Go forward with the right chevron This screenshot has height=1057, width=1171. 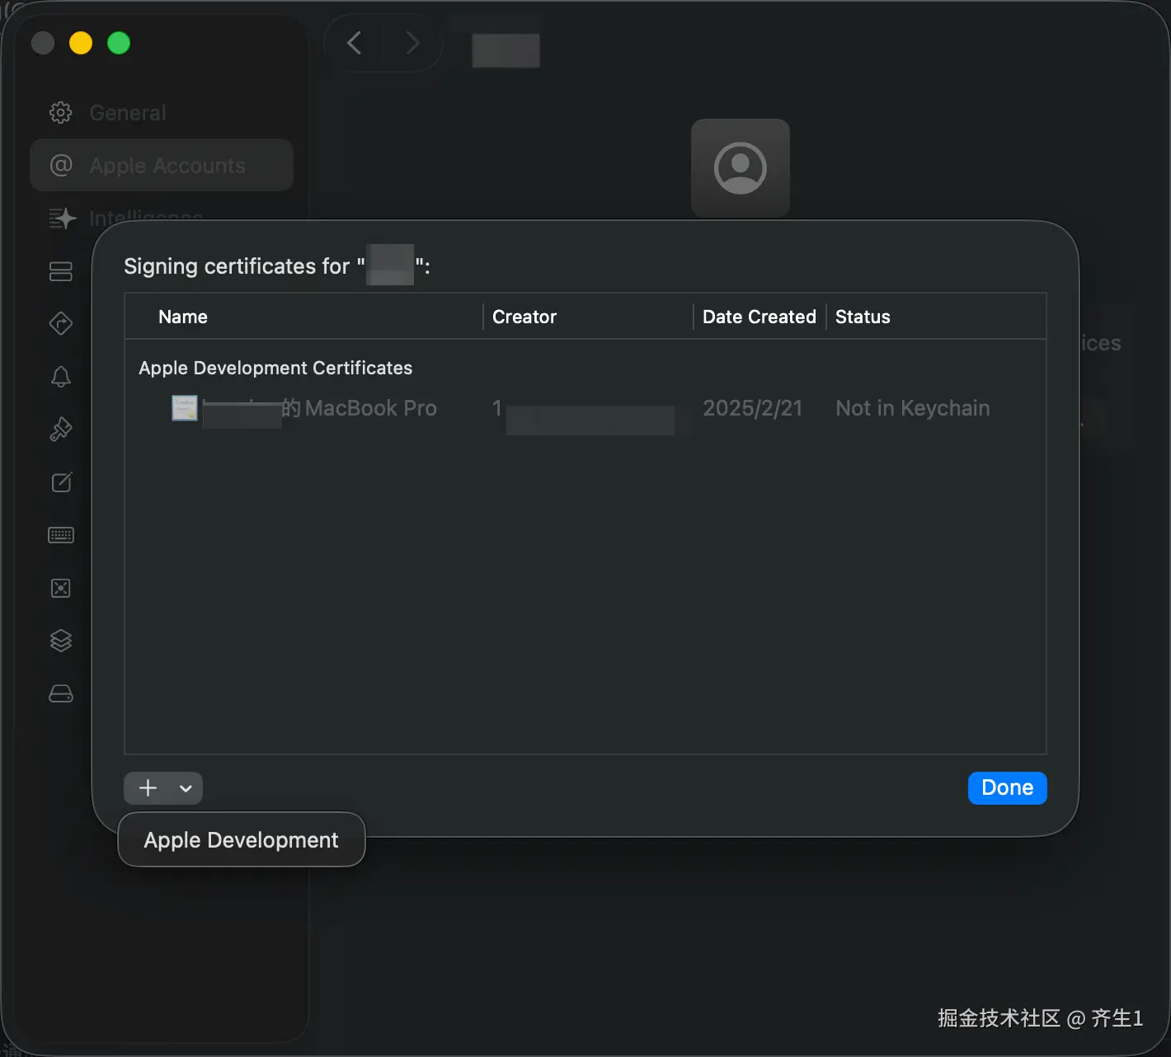click(x=412, y=43)
